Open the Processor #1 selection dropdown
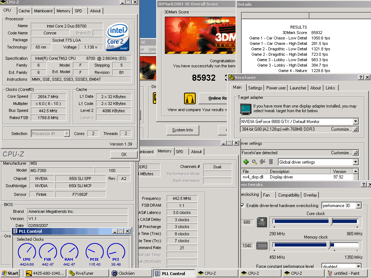371x278 pixels. pos(67,134)
